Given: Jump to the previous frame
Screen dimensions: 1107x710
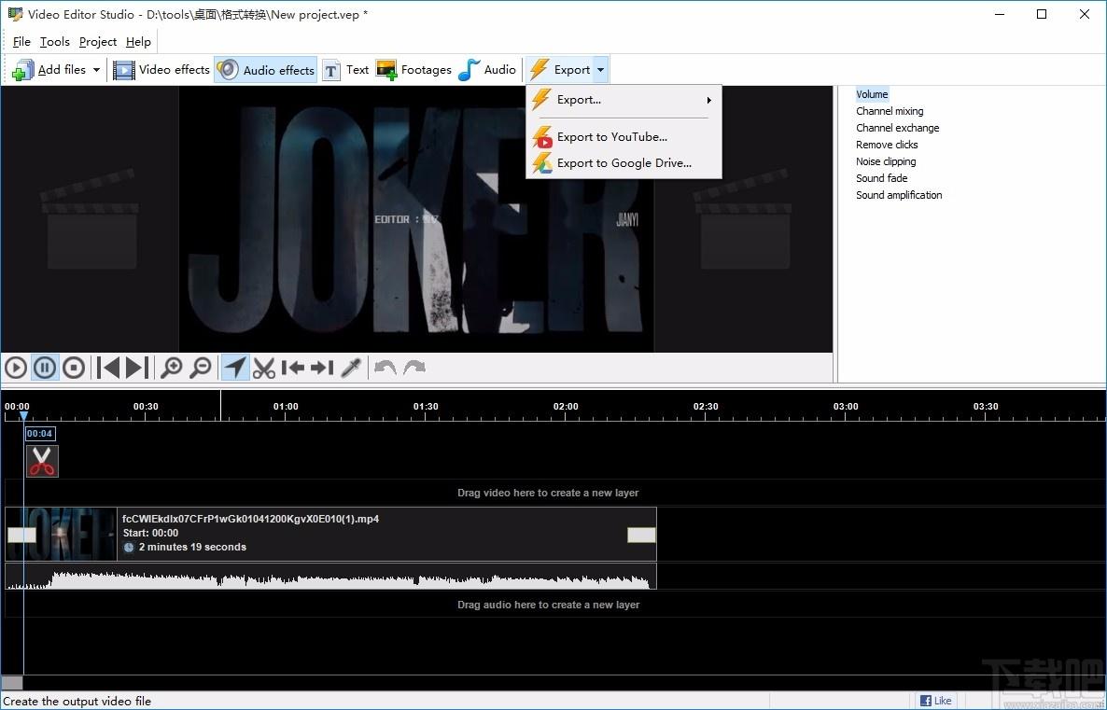Looking at the screenshot, I should pos(109,368).
